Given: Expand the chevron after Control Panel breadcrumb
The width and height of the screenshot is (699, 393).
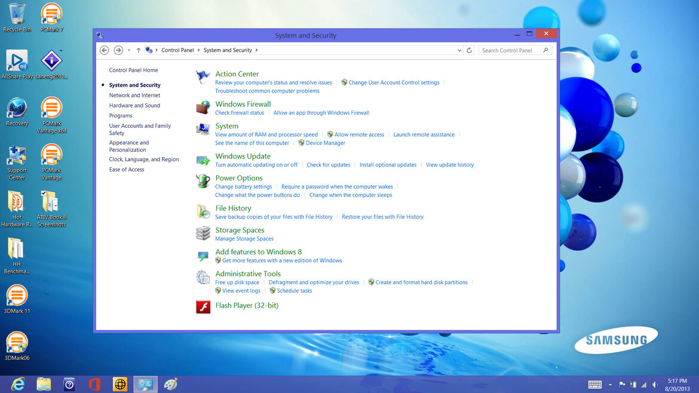Looking at the screenshot, I should 199,50.
